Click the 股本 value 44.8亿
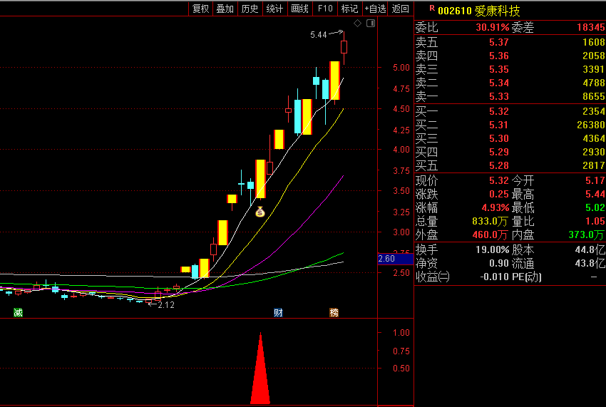The width and height of the screenshot is (606, 407). pos(590,249)
